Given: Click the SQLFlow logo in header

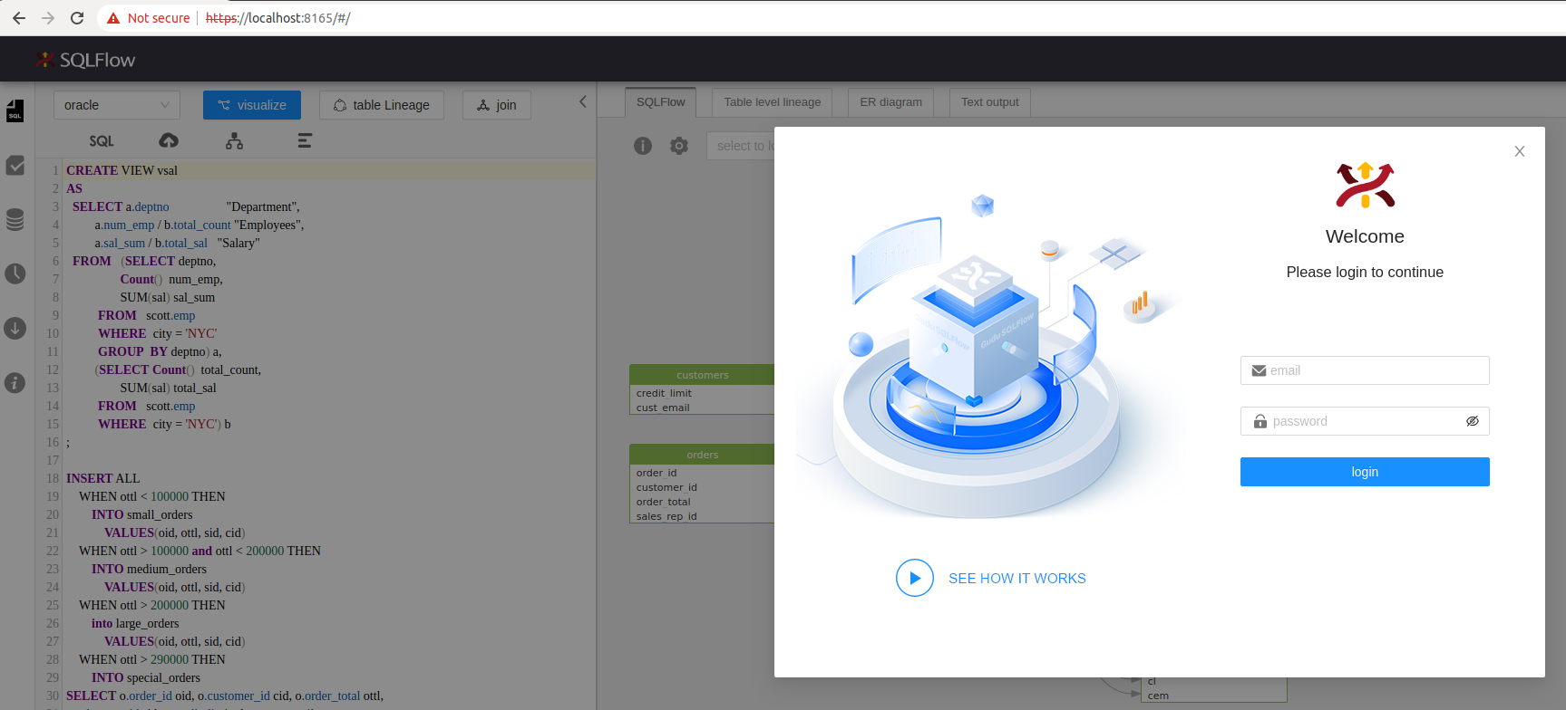Looking at the screenshot, I should pos(85,60).
